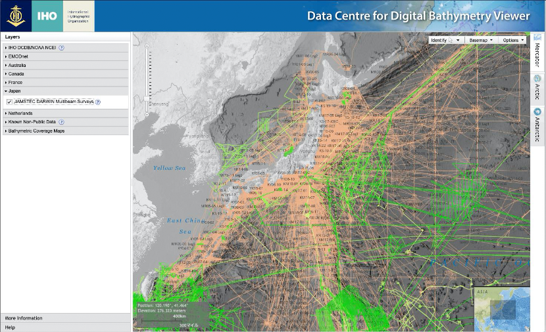The image size is (546, 332).
Task: Expand the IHO DCDB/NOAA NCEI layer group
Action: (66, 48)
